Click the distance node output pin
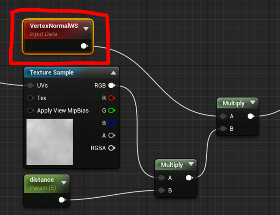Image resolution: width=280 pixels, height=215 pixels. pos(62,200)
